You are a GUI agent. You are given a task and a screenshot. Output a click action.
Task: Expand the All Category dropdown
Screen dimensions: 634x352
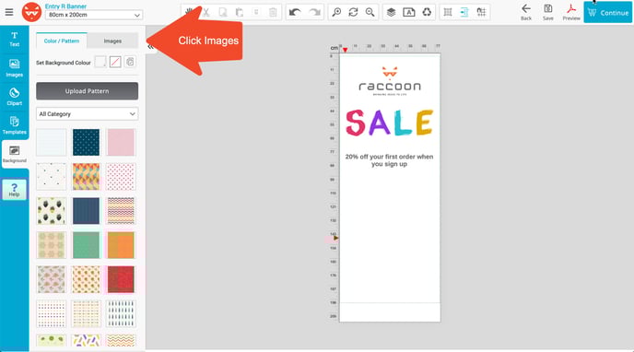(87, 114)
